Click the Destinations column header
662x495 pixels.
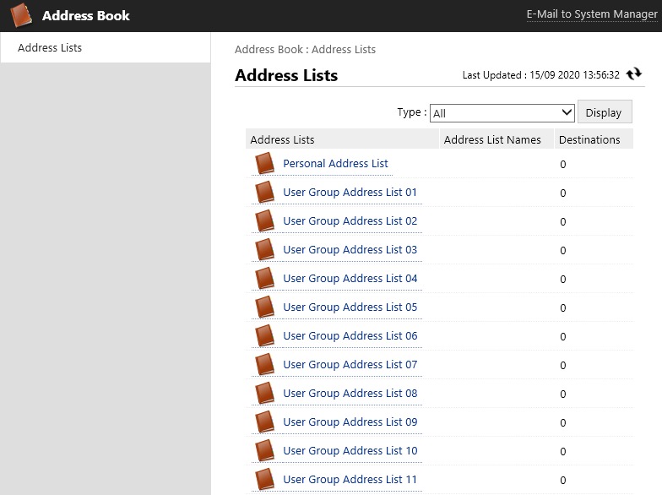[x=594, y=139]
